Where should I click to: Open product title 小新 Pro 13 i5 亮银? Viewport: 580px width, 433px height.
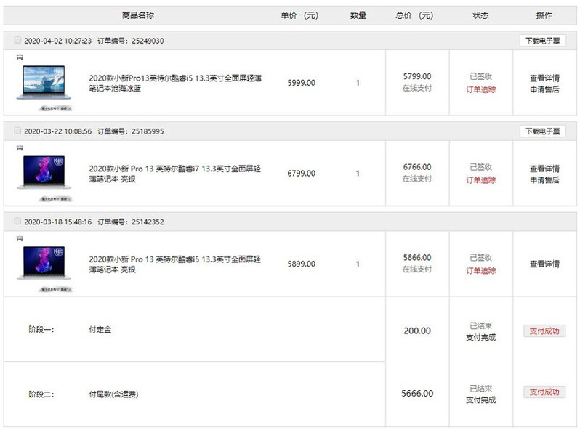coord(175,264)
